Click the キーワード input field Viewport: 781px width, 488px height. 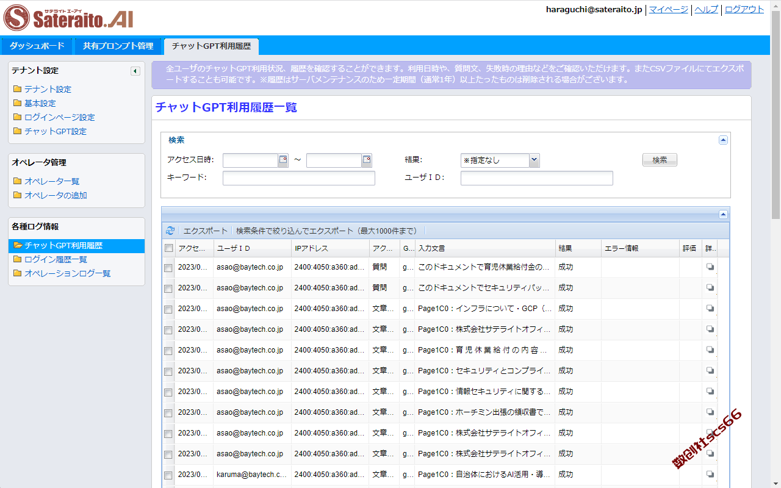[x=299, y=178]
